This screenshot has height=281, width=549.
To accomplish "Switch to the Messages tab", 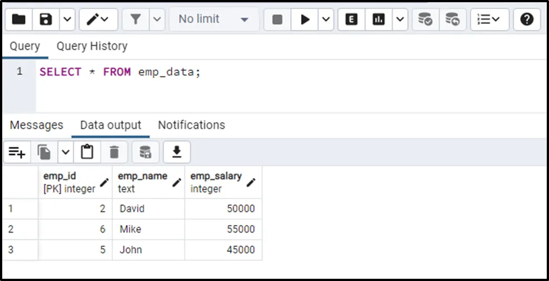I will coord(36,125).
